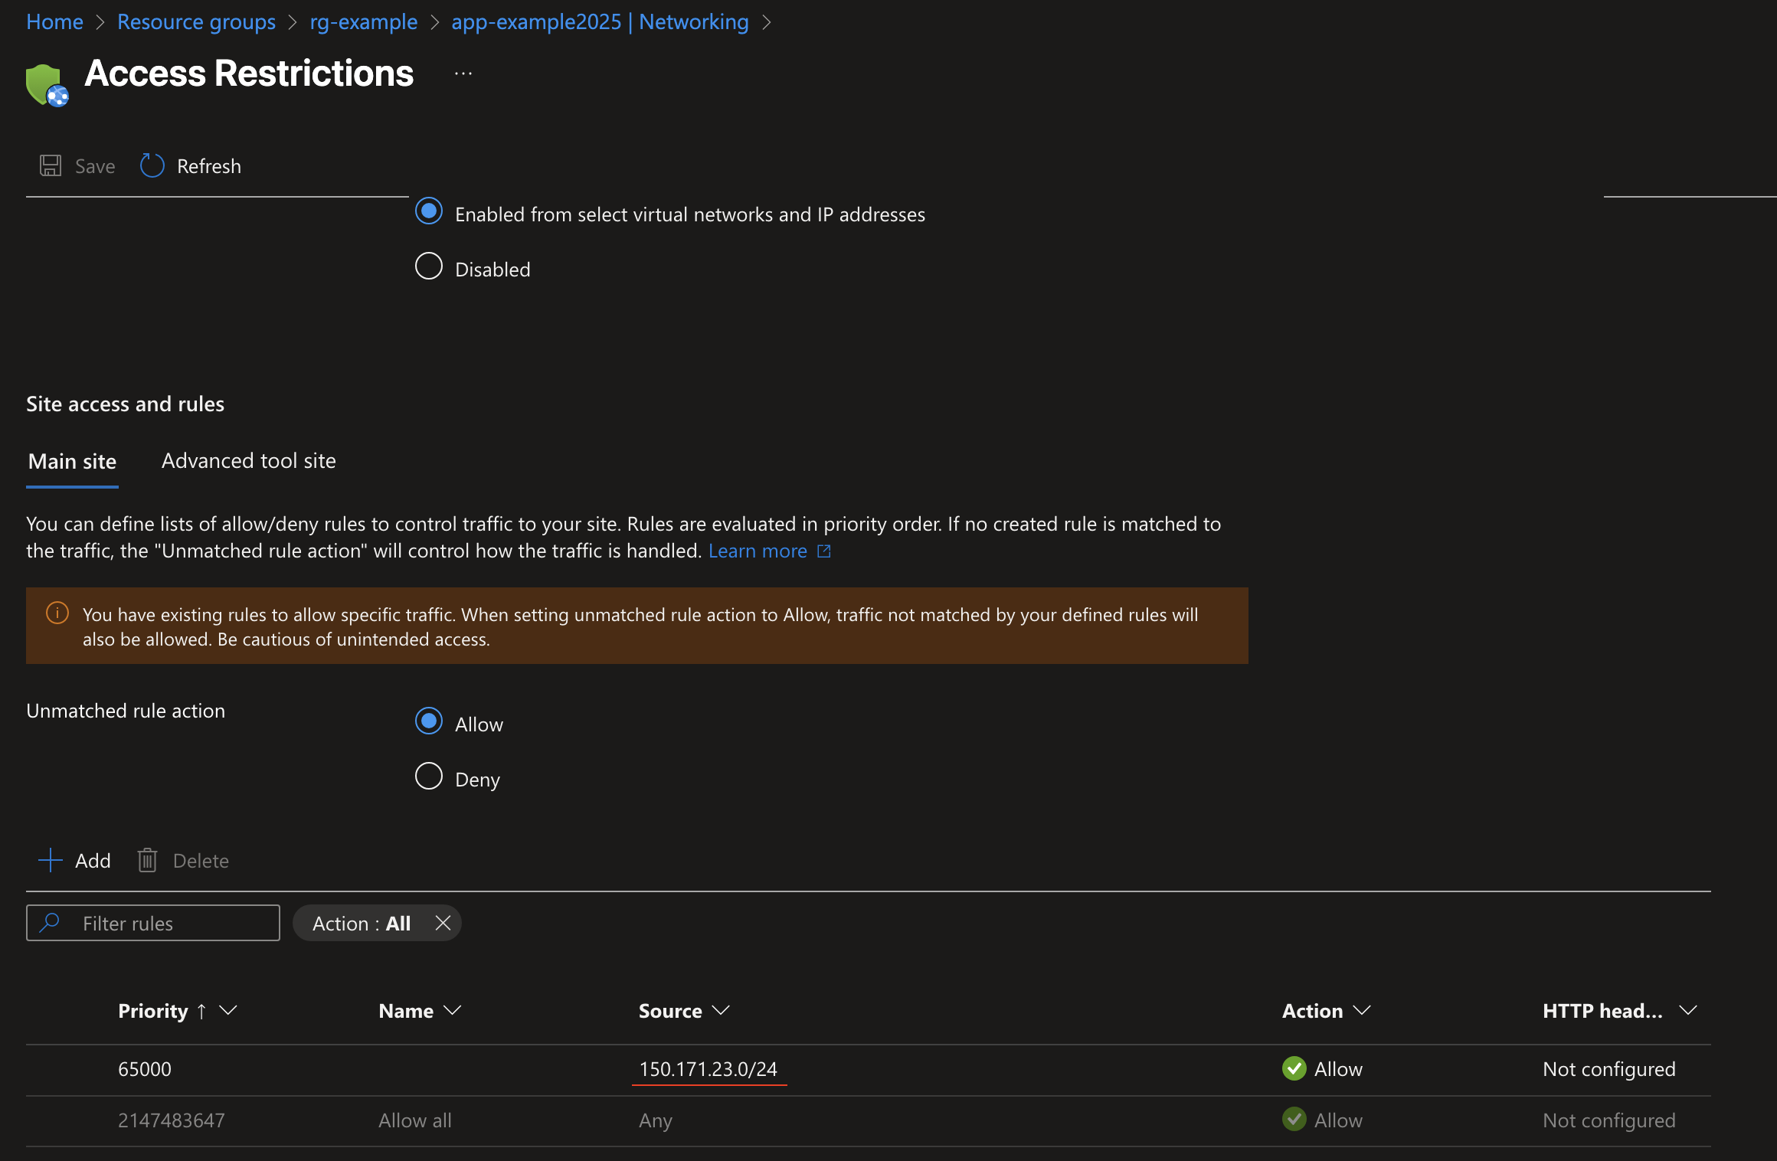1777x1161 pixels.
Task: Open the Learn more link
Action: click(x=758, y=551)
